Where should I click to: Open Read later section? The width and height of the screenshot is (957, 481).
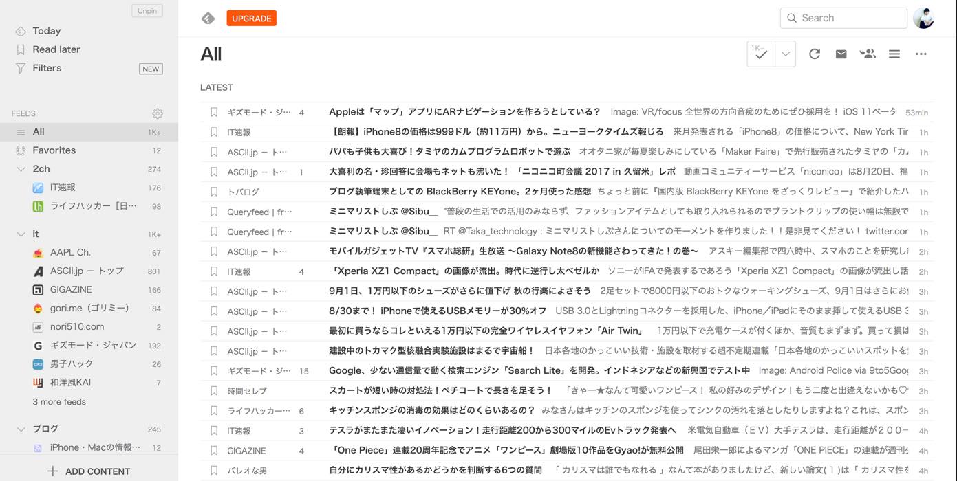[56, 49]
